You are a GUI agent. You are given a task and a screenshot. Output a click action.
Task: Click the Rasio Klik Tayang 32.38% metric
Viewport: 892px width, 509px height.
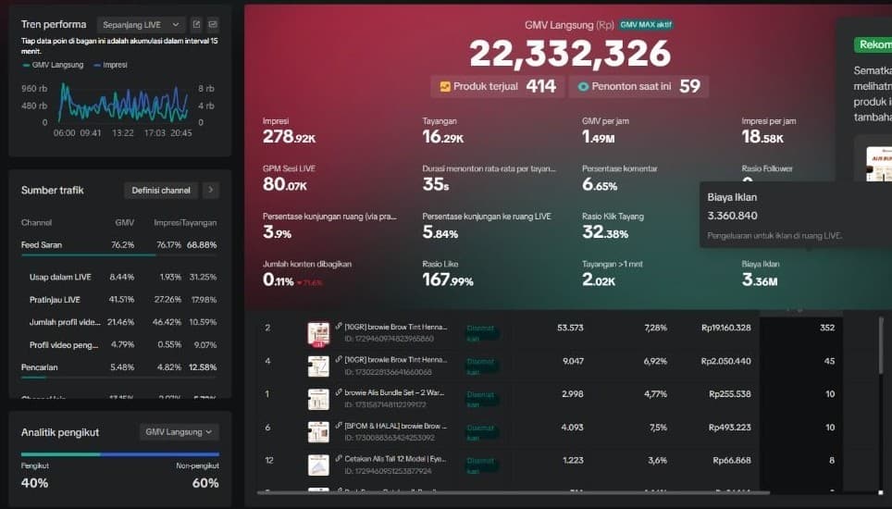[613, 227]
